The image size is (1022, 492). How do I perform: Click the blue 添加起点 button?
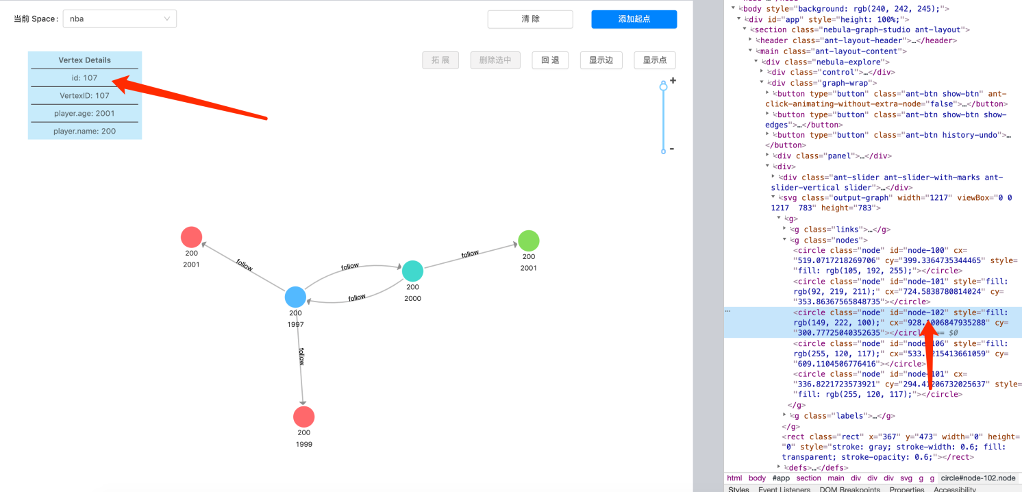(633, 19)
